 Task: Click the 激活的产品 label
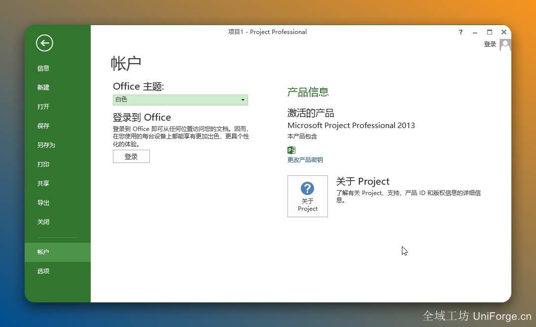click(311, 113)
